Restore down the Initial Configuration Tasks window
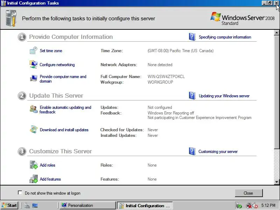The height and width of the screenshot is (210, 280). (x=270, y=3)
